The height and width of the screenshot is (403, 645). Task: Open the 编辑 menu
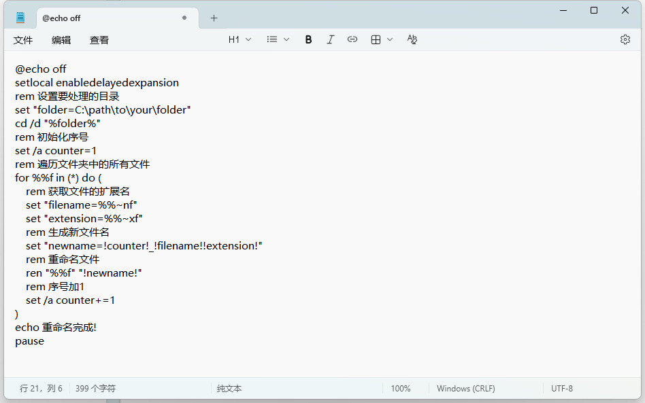click(x=61, y=40)
